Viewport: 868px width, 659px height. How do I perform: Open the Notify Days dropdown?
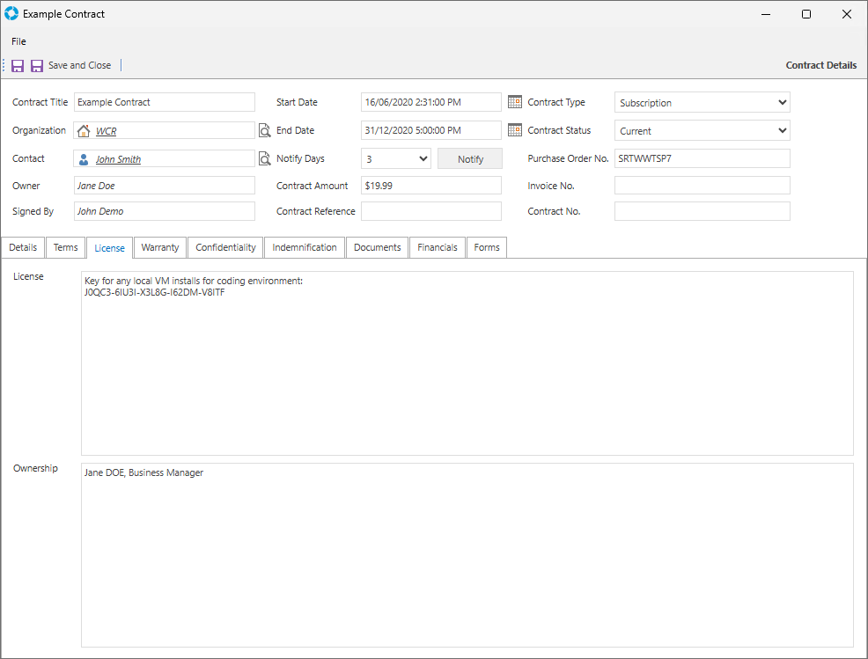click(423, 159)
